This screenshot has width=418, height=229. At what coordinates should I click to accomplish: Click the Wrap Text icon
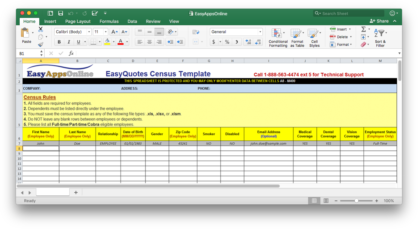(196, 32)
